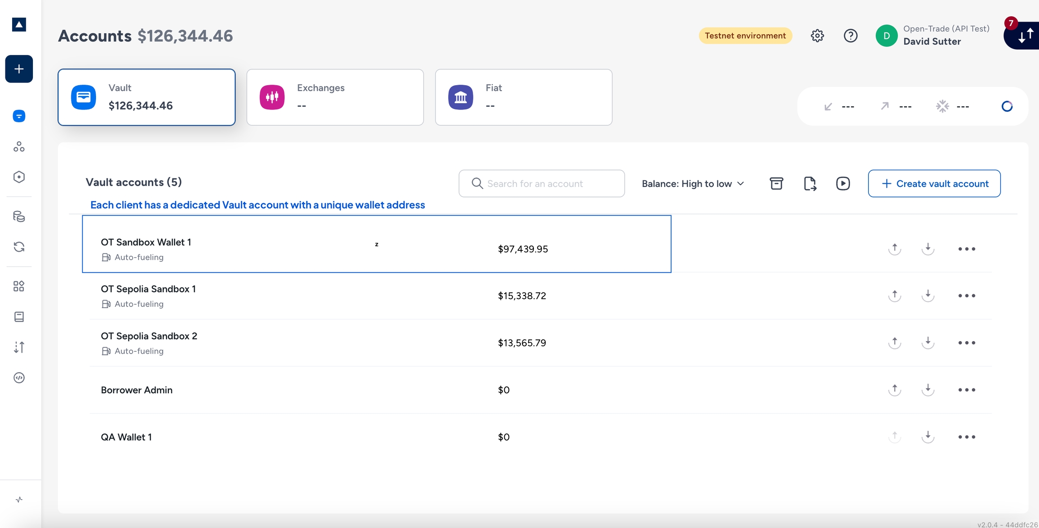Viewport: 1039px width, 528px height.
Task: Open the sidebar developer code icon
Action: click(19, 378)
